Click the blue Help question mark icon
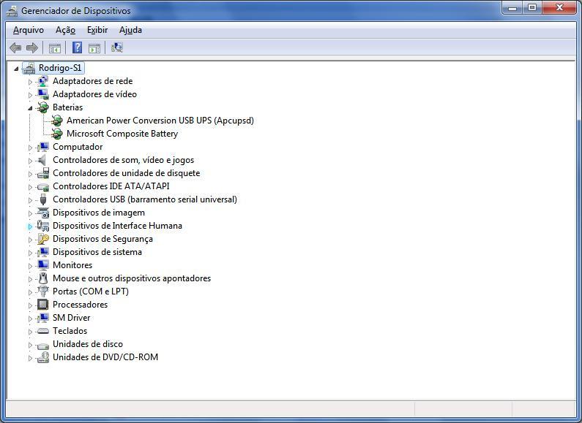 point(77,47)
